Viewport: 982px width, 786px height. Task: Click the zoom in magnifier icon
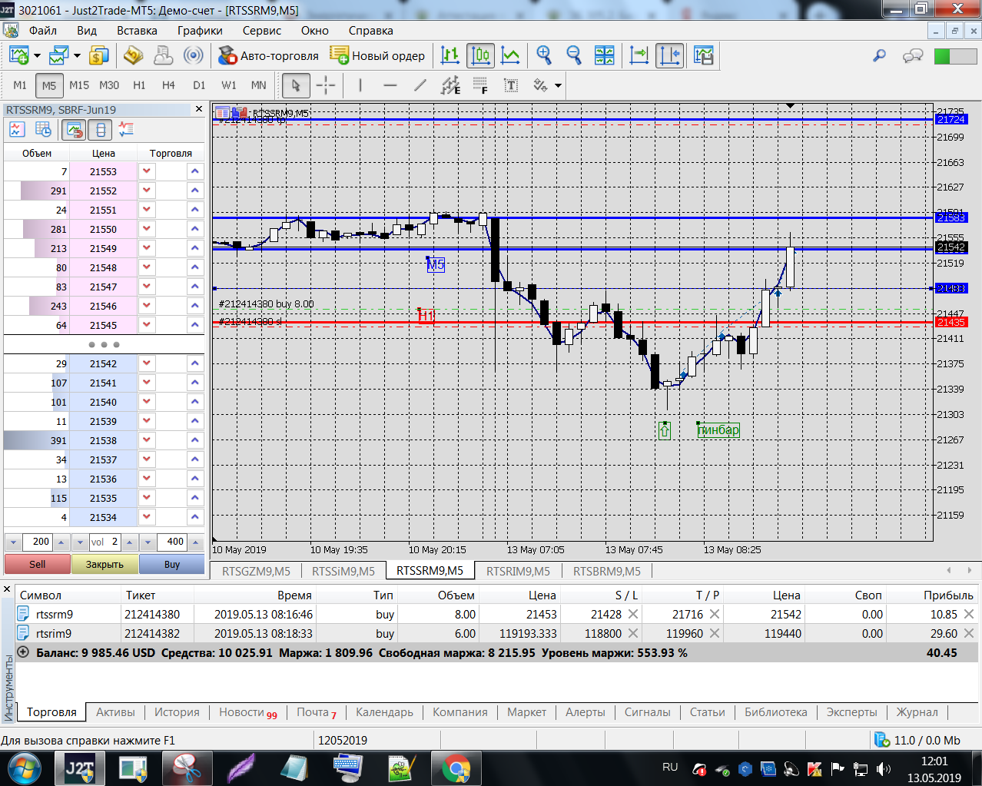tap(544, 55)
